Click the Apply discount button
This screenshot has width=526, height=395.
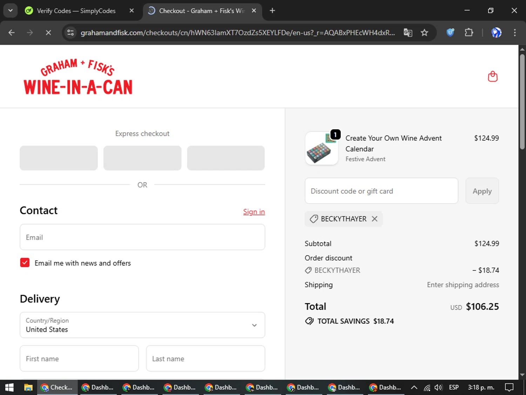tap(482, 191)
